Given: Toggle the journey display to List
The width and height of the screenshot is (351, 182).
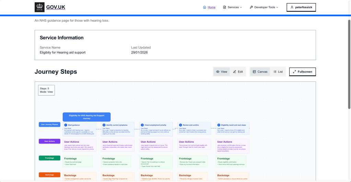Looking at the screenshot, I should pos(278,72).
